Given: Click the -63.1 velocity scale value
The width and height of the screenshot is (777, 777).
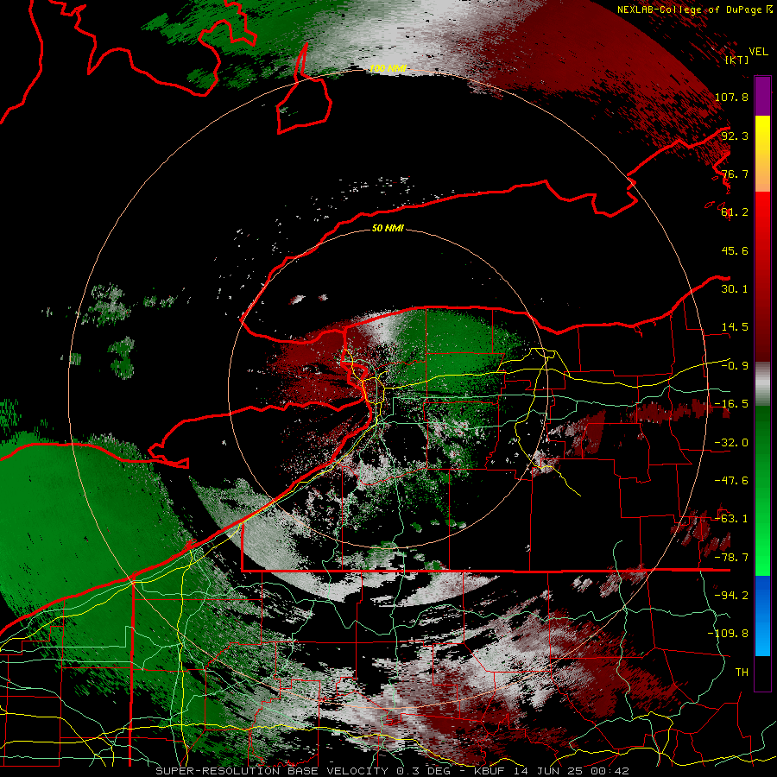Looking at the screenshot, I should 731,519.
